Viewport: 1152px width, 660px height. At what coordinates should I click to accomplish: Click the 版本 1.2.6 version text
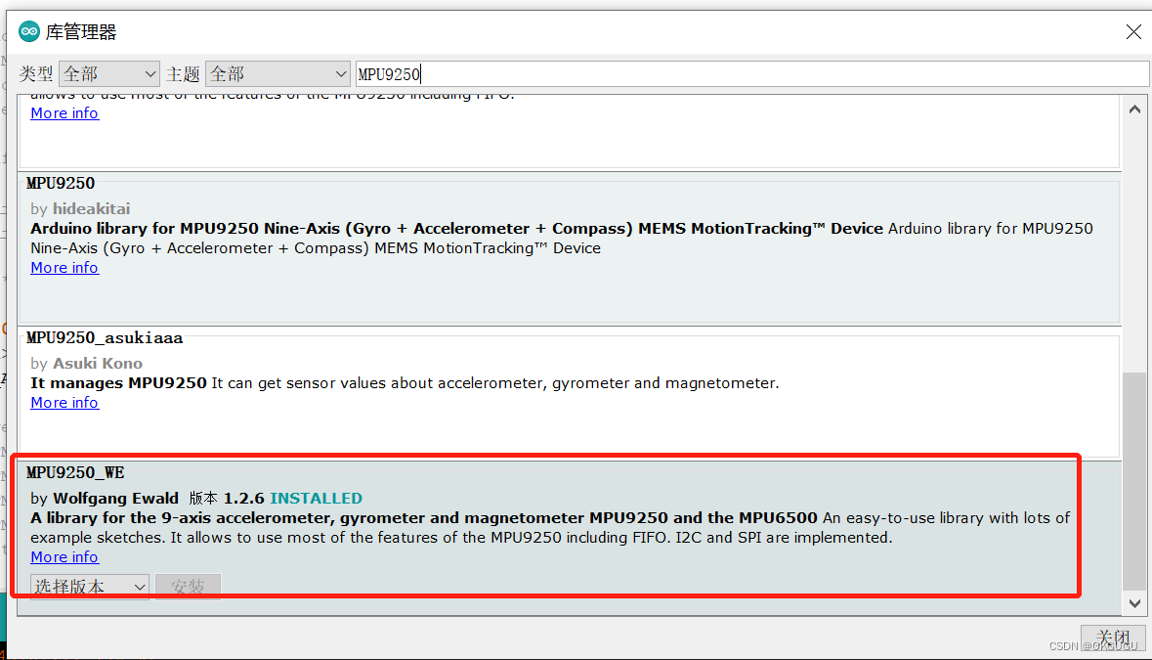pyautogui.click(x=227, y=499)
